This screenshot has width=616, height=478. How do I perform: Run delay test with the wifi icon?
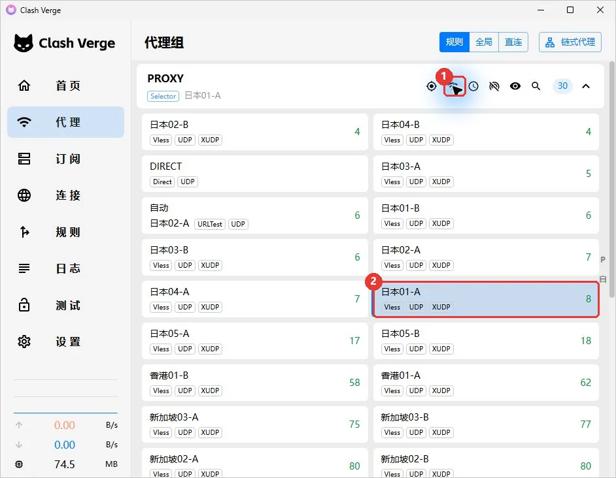point(454,86)
